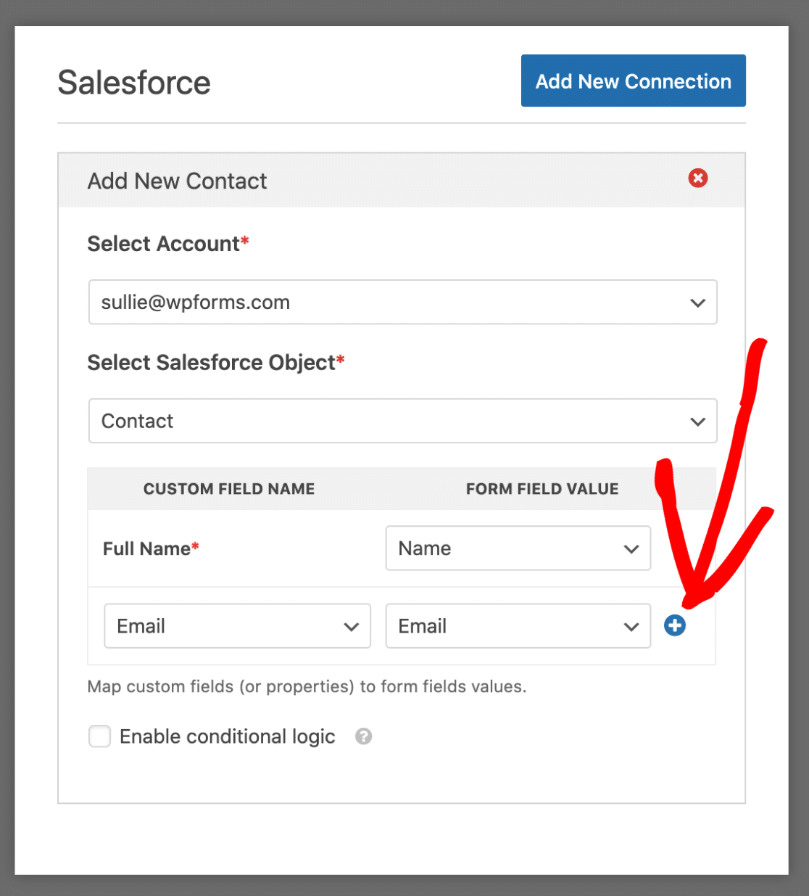Click chevron of form field Email dropdown
The height and width of the screenshot is (896, 809).
631,627
